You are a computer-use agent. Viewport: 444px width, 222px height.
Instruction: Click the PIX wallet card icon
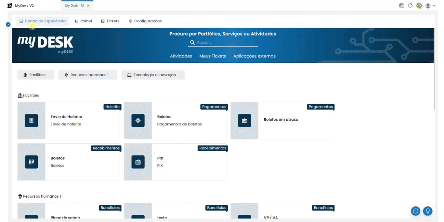tap(138, 162)
